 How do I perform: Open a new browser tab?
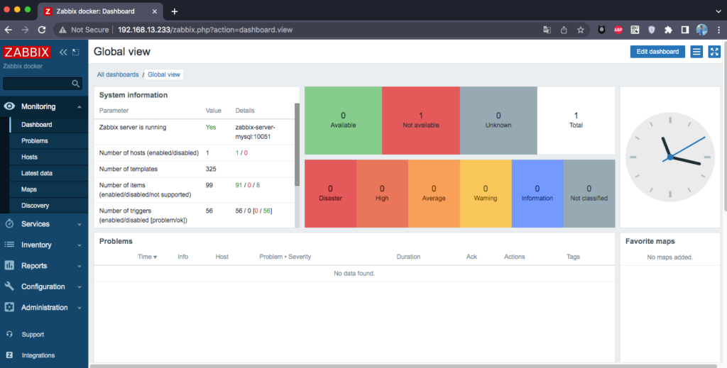click(x=175, y=11)
